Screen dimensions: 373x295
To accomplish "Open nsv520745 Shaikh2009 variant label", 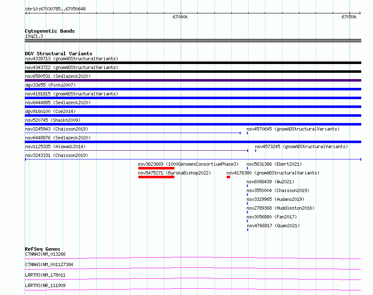I will (53, 120).
